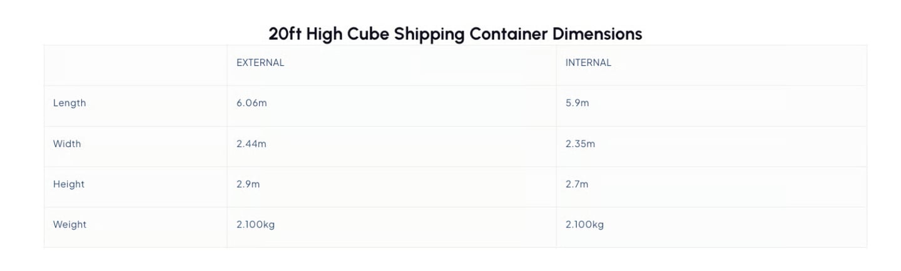Image resolution: width=901 pixels, height=271 pixels.
Task: Click the INTERNAL column header
Action: [x=588, y=63]
